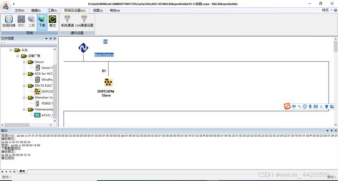The image size is (338, 181).
Task: Go to last output tab with the arrow
Action: tap(14, 172)
